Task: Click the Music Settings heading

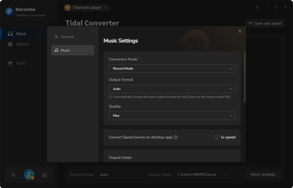Action: click(x=120, y=41)
